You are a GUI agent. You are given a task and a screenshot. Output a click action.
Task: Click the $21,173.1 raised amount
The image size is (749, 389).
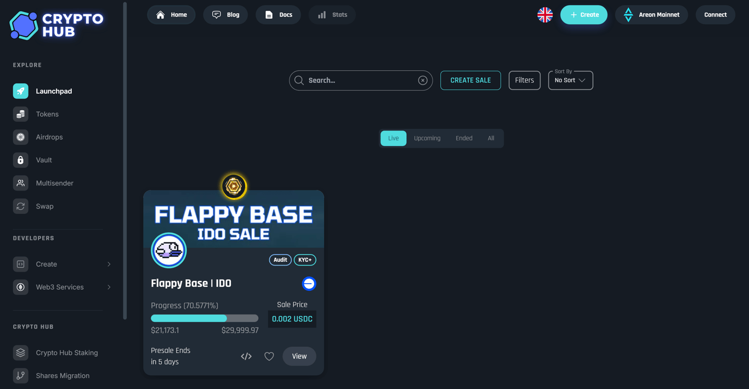165,330
